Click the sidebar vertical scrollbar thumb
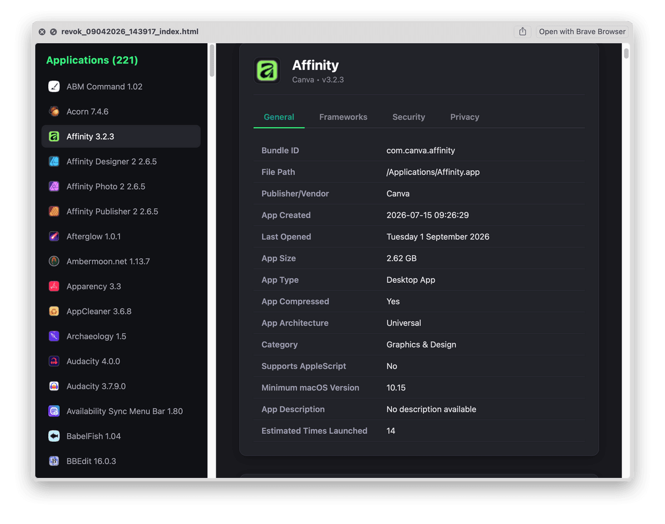 [212, 60]
